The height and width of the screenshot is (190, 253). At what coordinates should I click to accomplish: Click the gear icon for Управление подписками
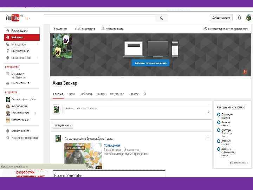tap(8, 138)
